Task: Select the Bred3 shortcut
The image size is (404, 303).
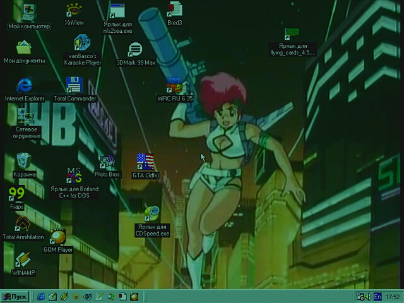Action: (175, 9)
